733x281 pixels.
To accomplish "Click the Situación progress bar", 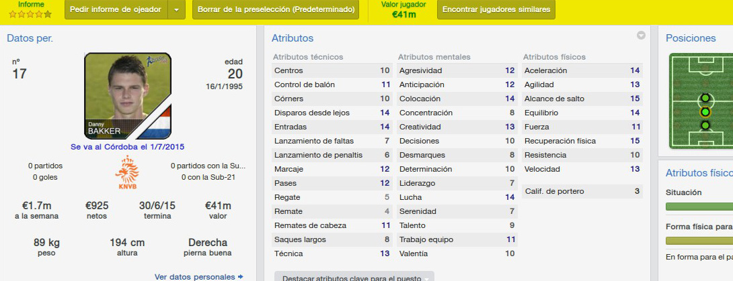I will [699, 207].
